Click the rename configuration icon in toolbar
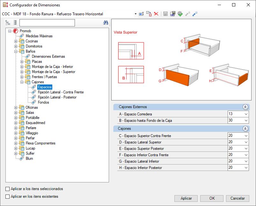 (141, 14)
